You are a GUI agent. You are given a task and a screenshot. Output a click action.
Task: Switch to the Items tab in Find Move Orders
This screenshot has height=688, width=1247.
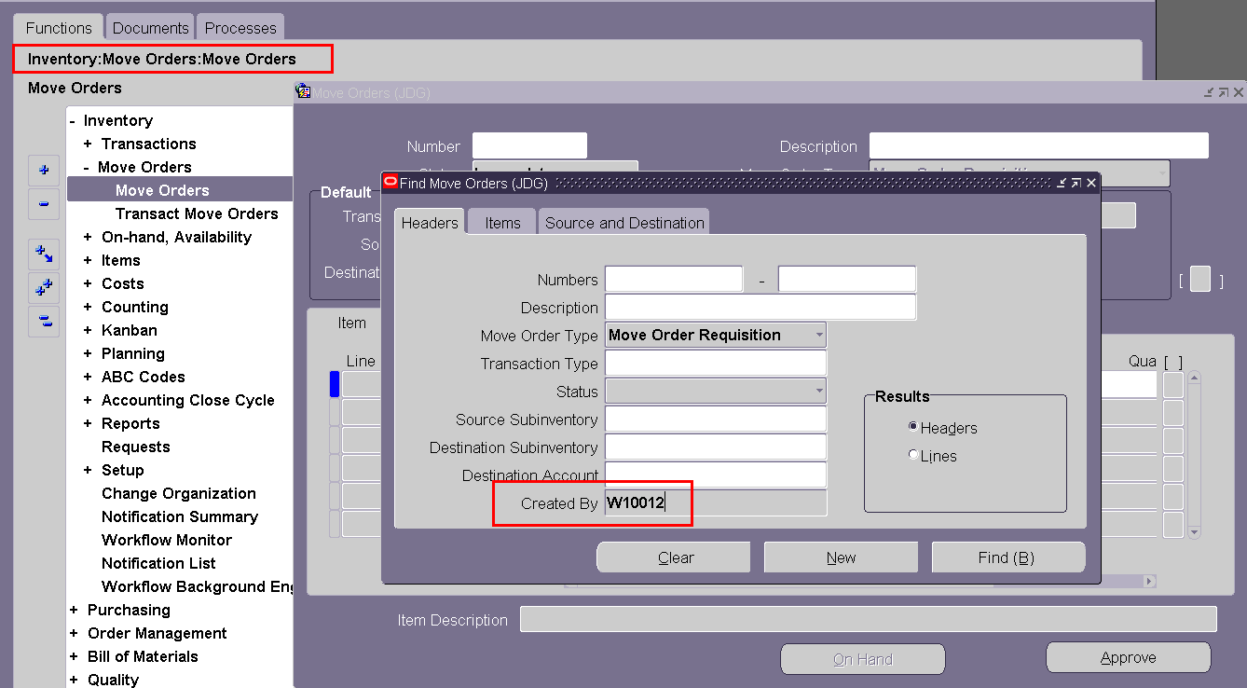[x=500, y=222]
